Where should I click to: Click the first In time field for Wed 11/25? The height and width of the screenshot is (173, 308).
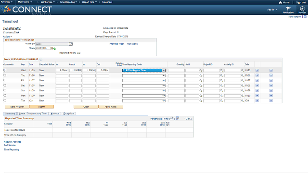62,70
